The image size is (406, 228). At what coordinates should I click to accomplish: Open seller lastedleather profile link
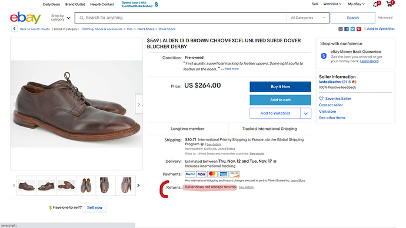click(330, 82)
